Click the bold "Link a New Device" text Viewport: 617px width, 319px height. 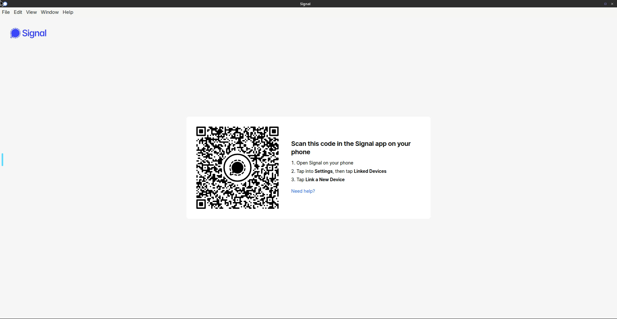point(325,180)
